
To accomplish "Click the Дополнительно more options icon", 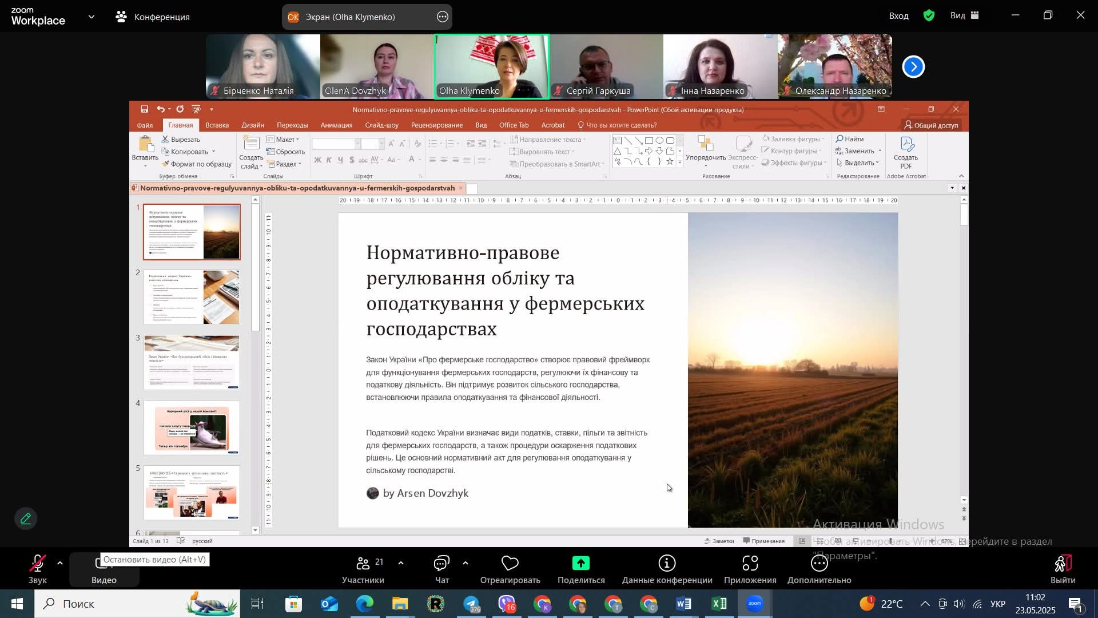I will point(819,564).
